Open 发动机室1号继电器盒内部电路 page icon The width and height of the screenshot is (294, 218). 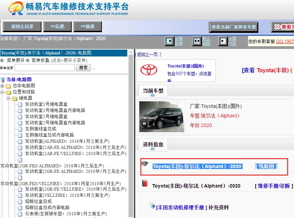coord(20,111)
